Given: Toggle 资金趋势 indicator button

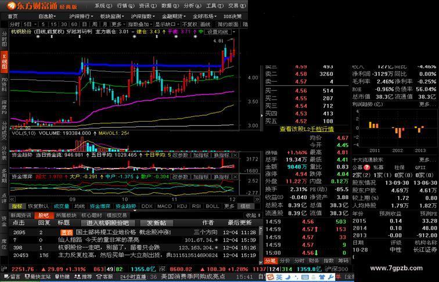Looking at the screenshot, I should pos(125,206).
